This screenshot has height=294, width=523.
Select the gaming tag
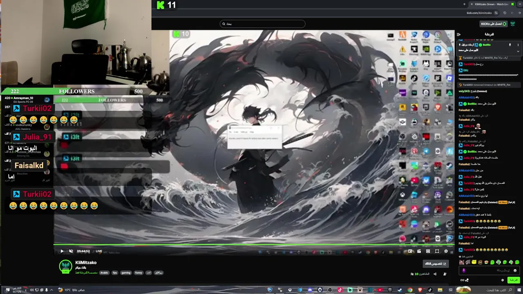[x=126, y=272]
